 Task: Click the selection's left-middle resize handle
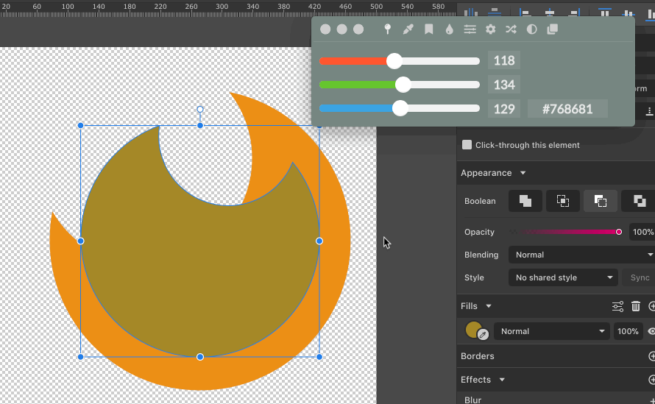click(x=81, y=241)
